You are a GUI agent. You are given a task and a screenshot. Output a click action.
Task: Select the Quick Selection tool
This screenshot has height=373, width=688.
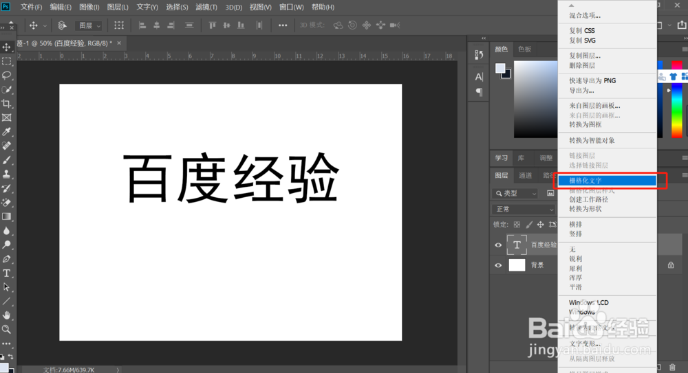[x=7, y=89]
